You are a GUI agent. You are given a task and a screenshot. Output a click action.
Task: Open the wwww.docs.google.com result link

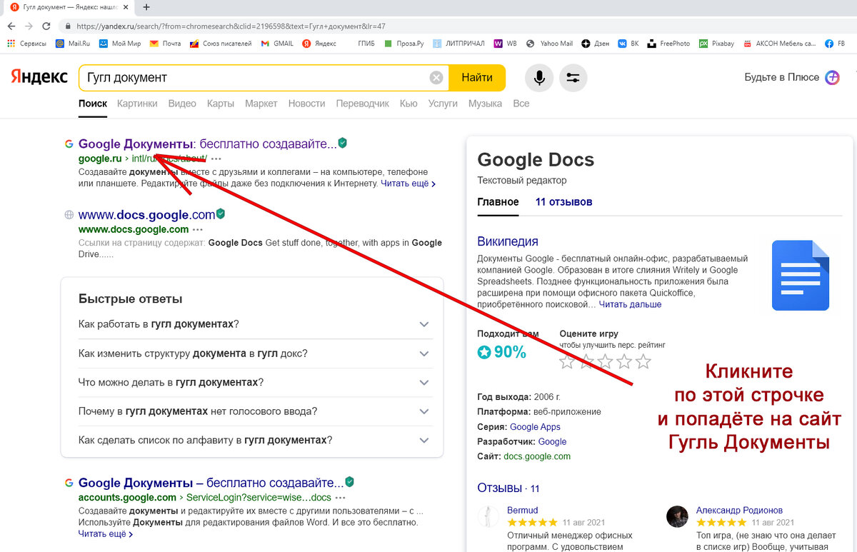click(x=146, y=214)
